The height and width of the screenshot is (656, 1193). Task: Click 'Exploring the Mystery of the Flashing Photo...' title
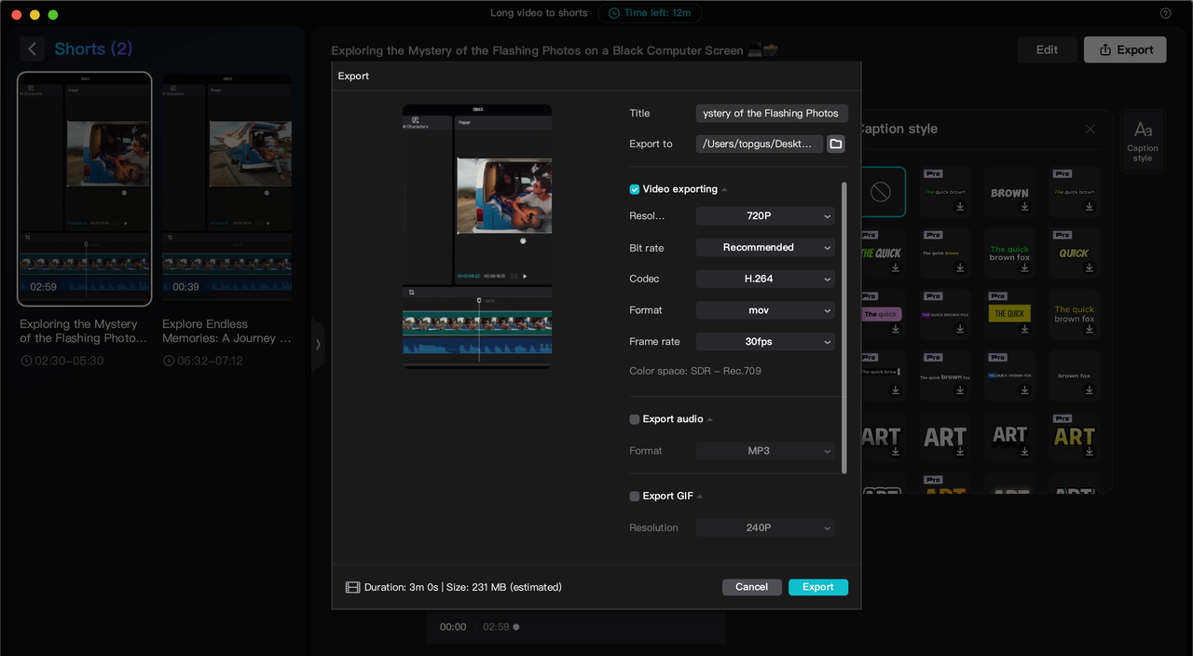pos(84,331)
